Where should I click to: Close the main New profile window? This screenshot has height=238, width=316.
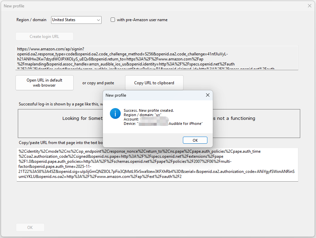(310, 6)
